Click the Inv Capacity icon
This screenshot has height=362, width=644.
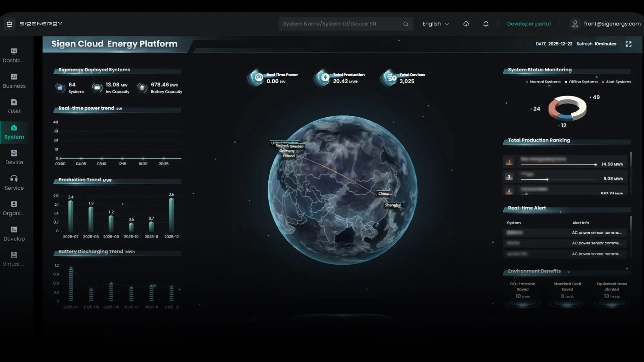click(x=97, y=88)
